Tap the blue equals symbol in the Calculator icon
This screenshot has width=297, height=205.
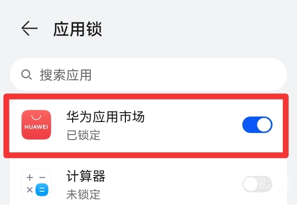click(x=42, y=190)
